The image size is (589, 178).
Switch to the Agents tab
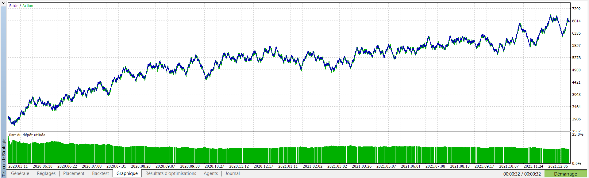(211, 173)
